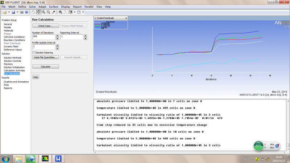Image resolution: width=290 pixels, height=163 pixels.
Task: Click the Windows Start button
Action: click(x=5, y=159)
